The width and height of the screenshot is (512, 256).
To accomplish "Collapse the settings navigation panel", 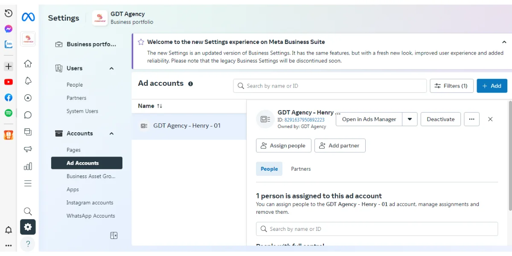I will [x=113, y=236].
